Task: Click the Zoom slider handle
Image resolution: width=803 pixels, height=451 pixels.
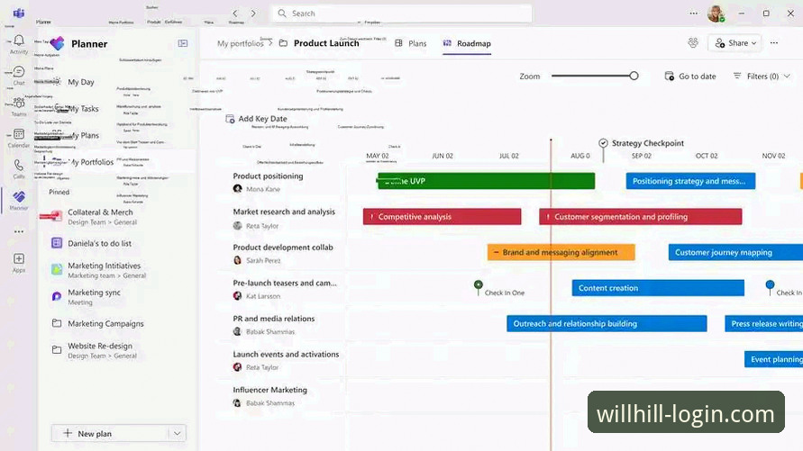Action: click(x=634, y=76)
